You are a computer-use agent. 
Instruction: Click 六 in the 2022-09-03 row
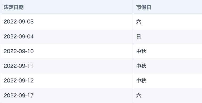[x=139, y=22]
